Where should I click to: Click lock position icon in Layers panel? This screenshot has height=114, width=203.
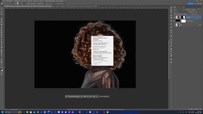click(182, 14)
